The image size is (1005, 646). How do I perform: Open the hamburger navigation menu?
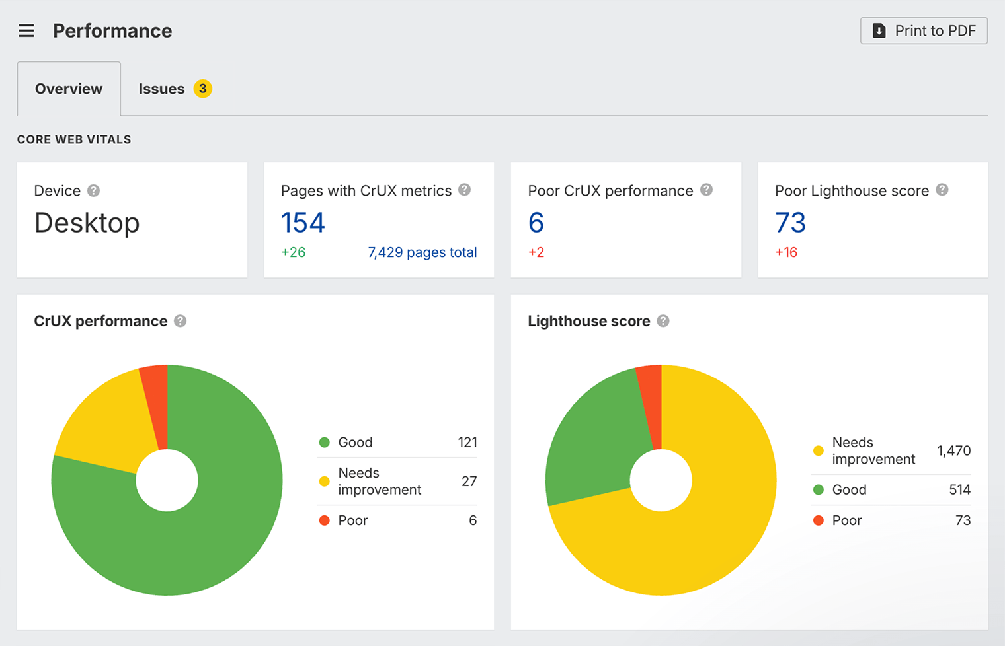click(x=26, y=30)
